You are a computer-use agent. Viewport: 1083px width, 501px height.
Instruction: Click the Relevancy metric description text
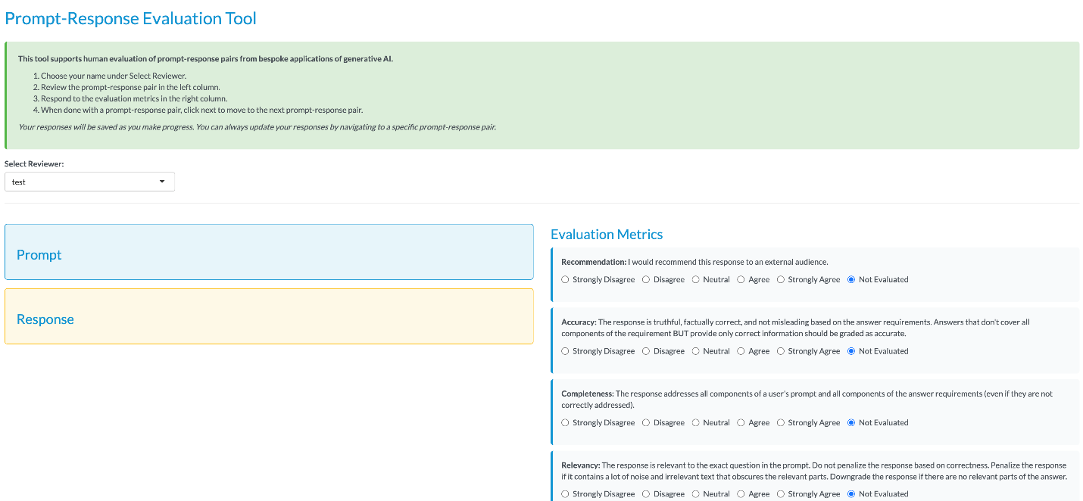point(814,471)
